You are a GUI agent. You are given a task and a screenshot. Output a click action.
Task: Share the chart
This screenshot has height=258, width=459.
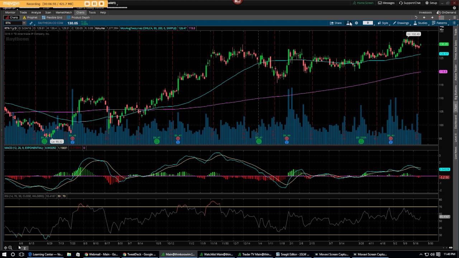[336, 23]
